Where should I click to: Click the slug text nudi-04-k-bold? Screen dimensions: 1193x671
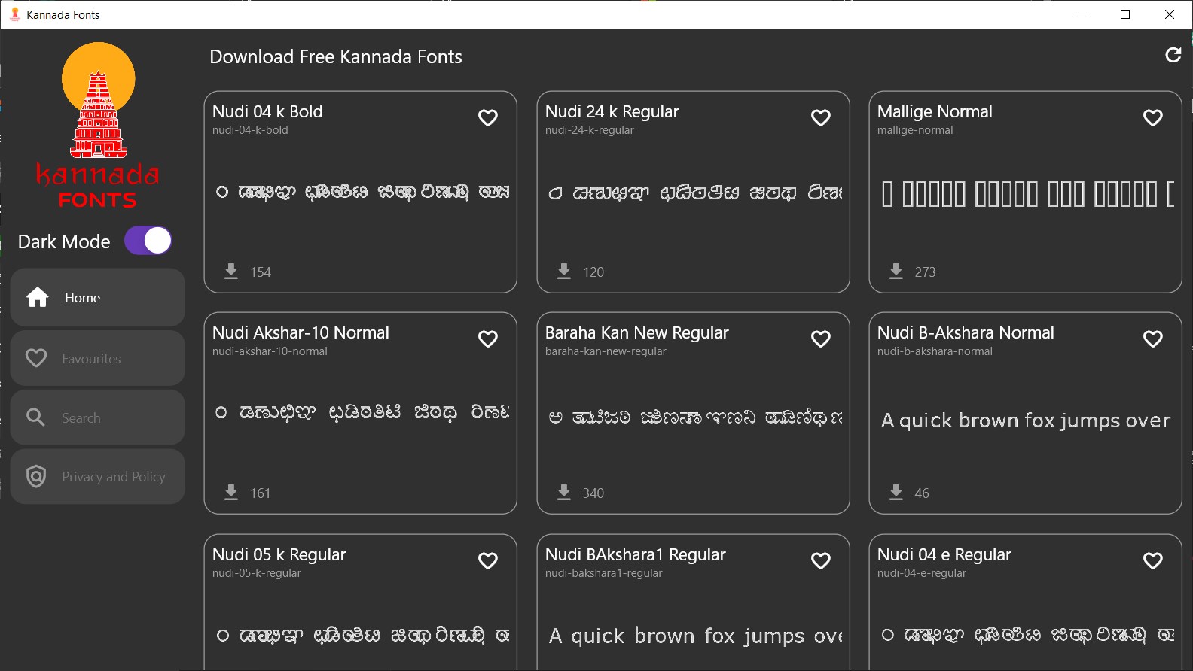[x=250, y=130]
